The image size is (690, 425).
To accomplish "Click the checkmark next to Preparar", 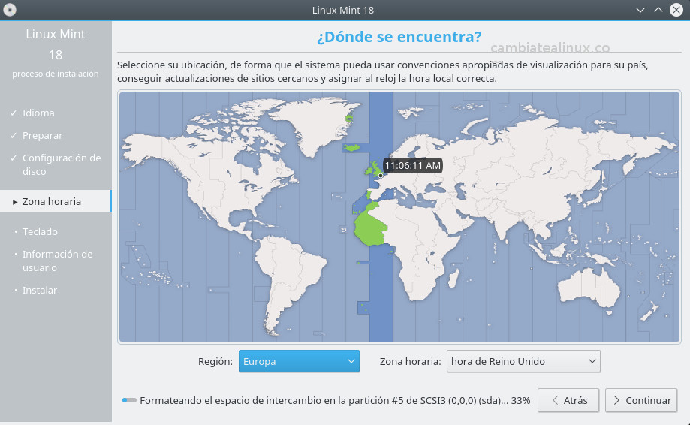I will click(14, 135).
